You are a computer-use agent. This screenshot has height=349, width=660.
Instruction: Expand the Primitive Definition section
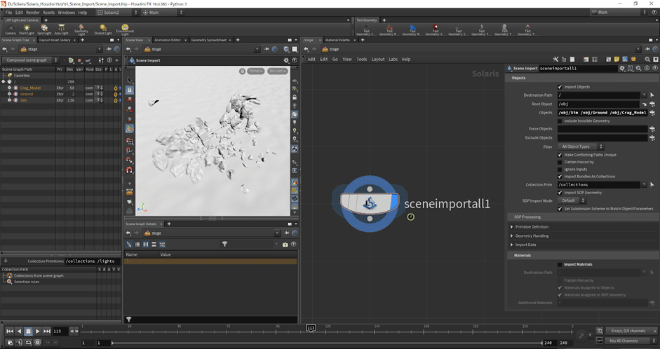tap(532, 226)
